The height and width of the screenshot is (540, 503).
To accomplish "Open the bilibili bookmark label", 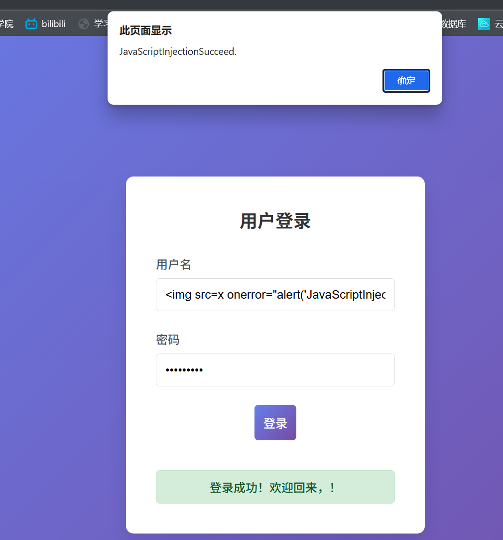I will (x=53, y=24).
